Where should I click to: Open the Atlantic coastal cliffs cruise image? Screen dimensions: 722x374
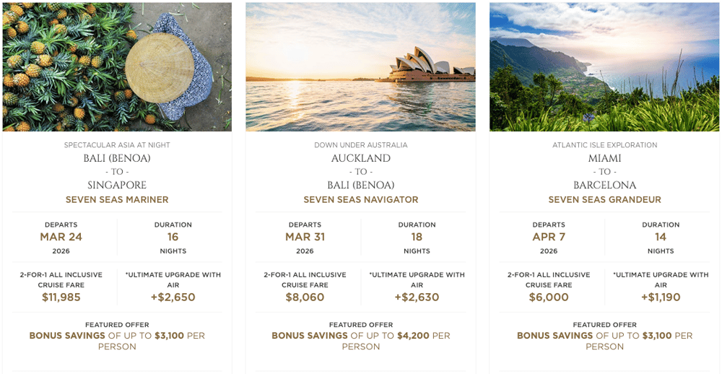(604, 66)
